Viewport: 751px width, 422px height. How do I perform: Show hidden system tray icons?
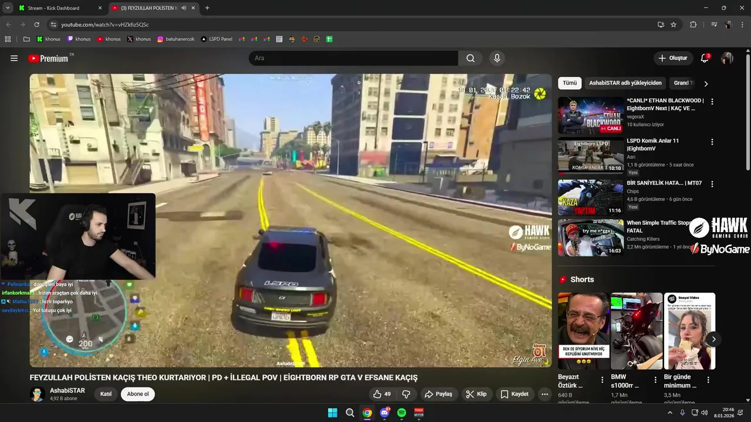tap(670, 413)
